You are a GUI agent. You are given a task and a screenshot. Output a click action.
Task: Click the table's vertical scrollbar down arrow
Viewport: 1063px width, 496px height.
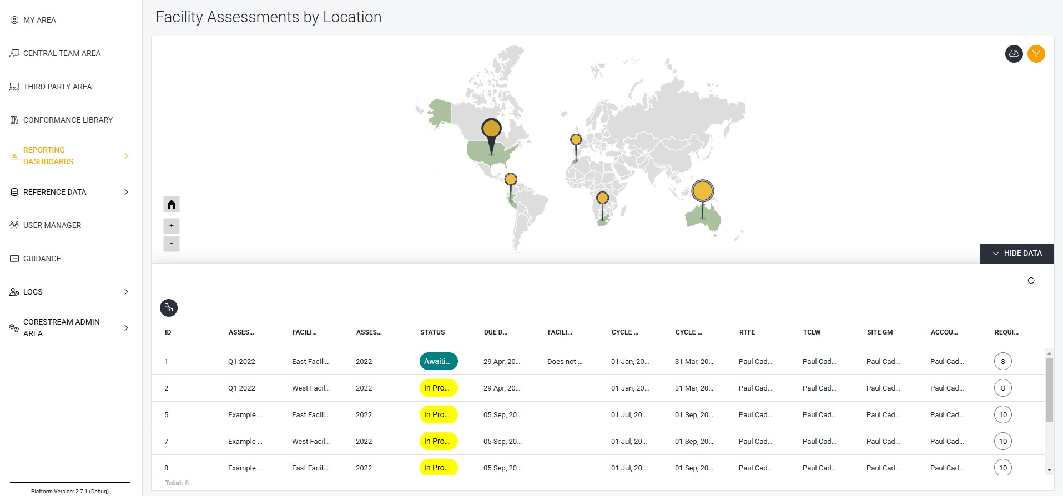coord(1049,470)
